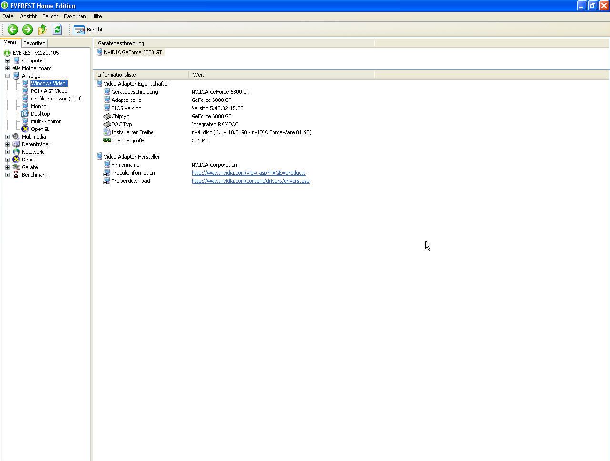Switch to the Menü tab

[x=10, y=42]
